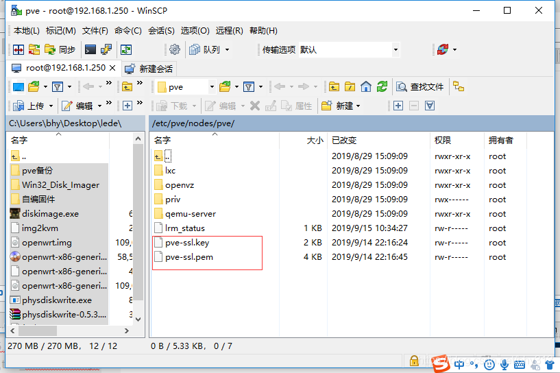
Task: Select the openvz folder
Action: 180,185
